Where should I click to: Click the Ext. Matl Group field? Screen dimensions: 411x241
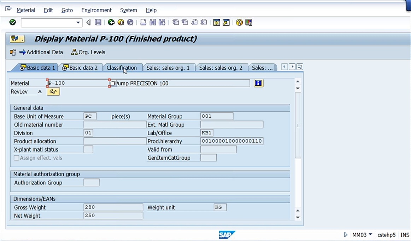pyautogui.click(x=232, y=125)
